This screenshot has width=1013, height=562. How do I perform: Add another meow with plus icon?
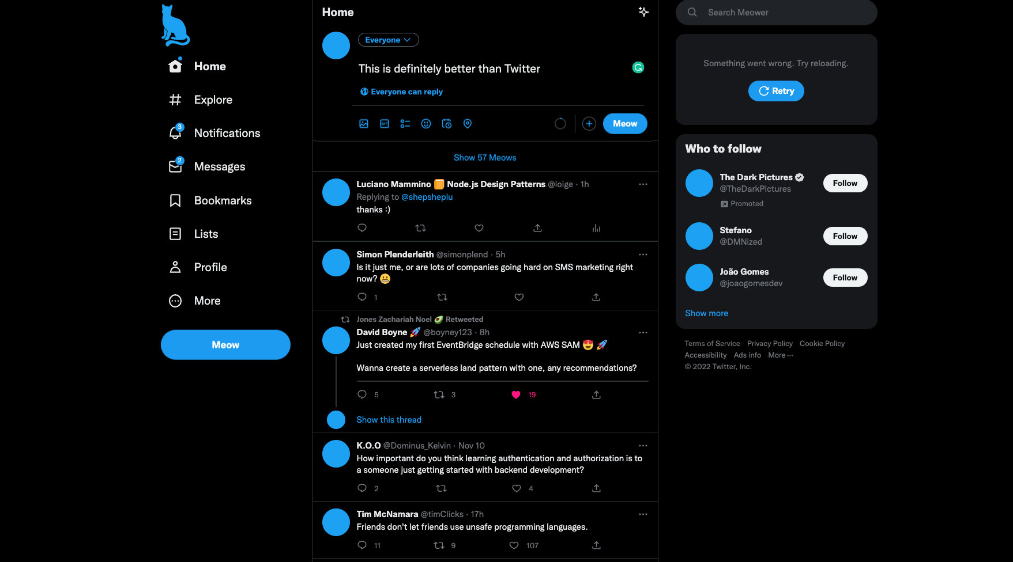tap(589, 124)
